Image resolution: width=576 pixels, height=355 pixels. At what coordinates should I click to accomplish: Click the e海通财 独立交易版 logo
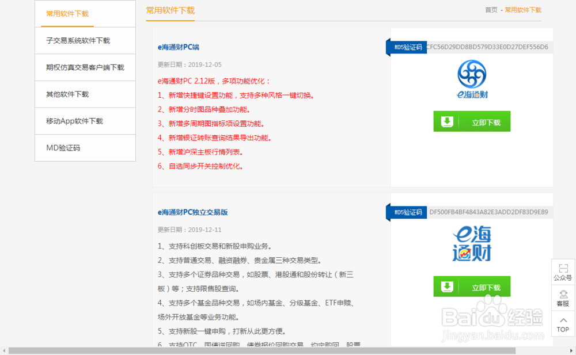click(x=472, y=243)
